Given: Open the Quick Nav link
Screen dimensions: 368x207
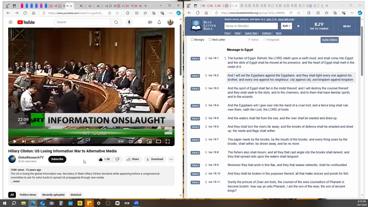Looking at the screenshot, I should (x=251, y=33).
